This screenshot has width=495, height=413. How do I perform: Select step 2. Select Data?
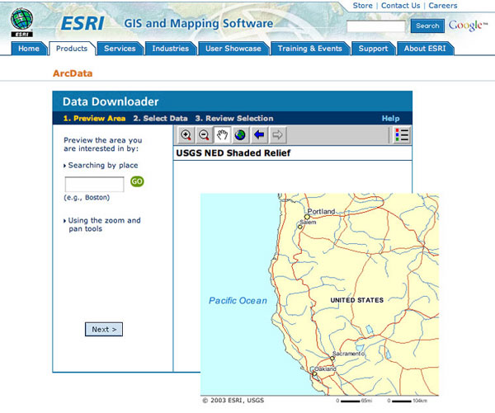[160, 119]
